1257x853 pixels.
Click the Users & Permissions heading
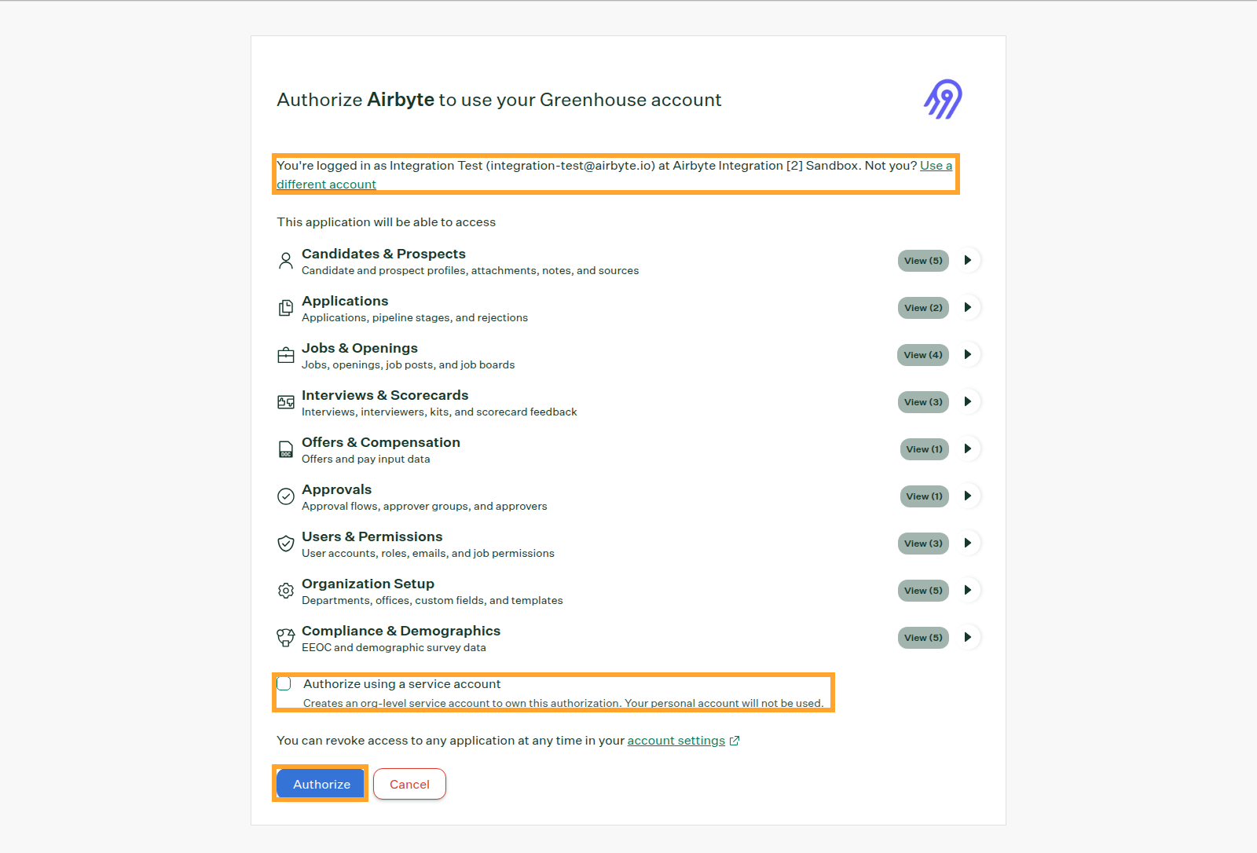(372, 536)
